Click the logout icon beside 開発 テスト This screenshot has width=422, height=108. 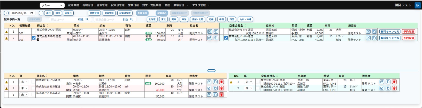click(417, 5)
